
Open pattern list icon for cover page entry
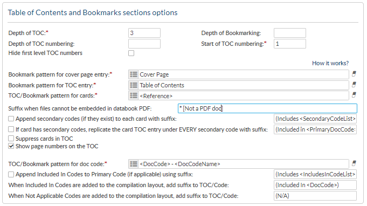pyautogui.click(x=134, y=74)
